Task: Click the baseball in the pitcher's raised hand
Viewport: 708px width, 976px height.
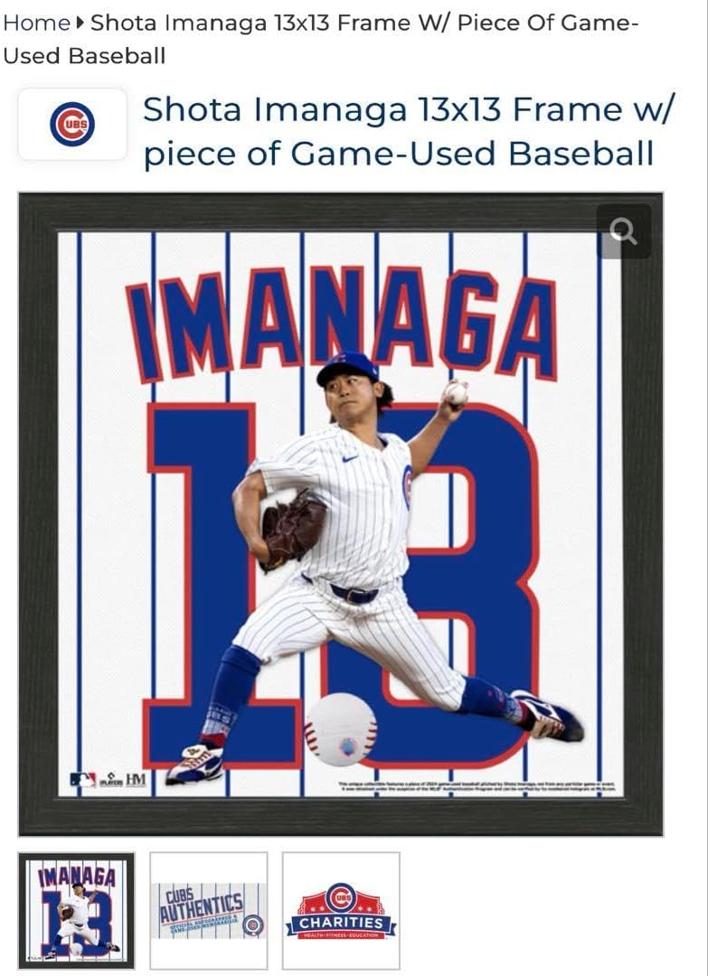Action: (457, 392)
